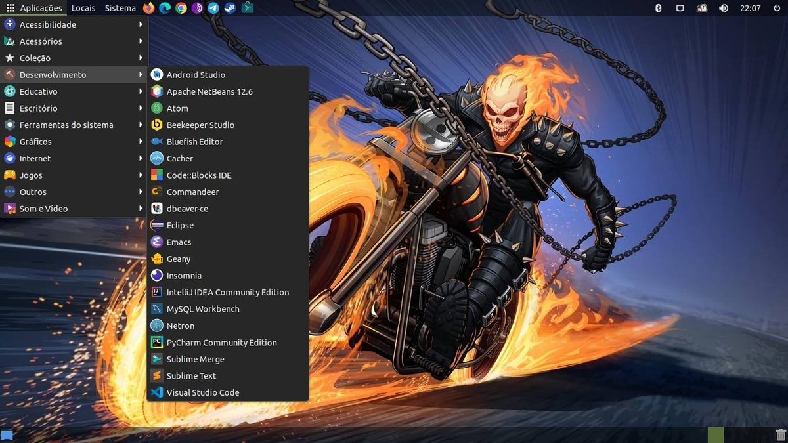The image size is (788, 443).
Task: Click the mail tray indicator
Action: coord(702,8)
